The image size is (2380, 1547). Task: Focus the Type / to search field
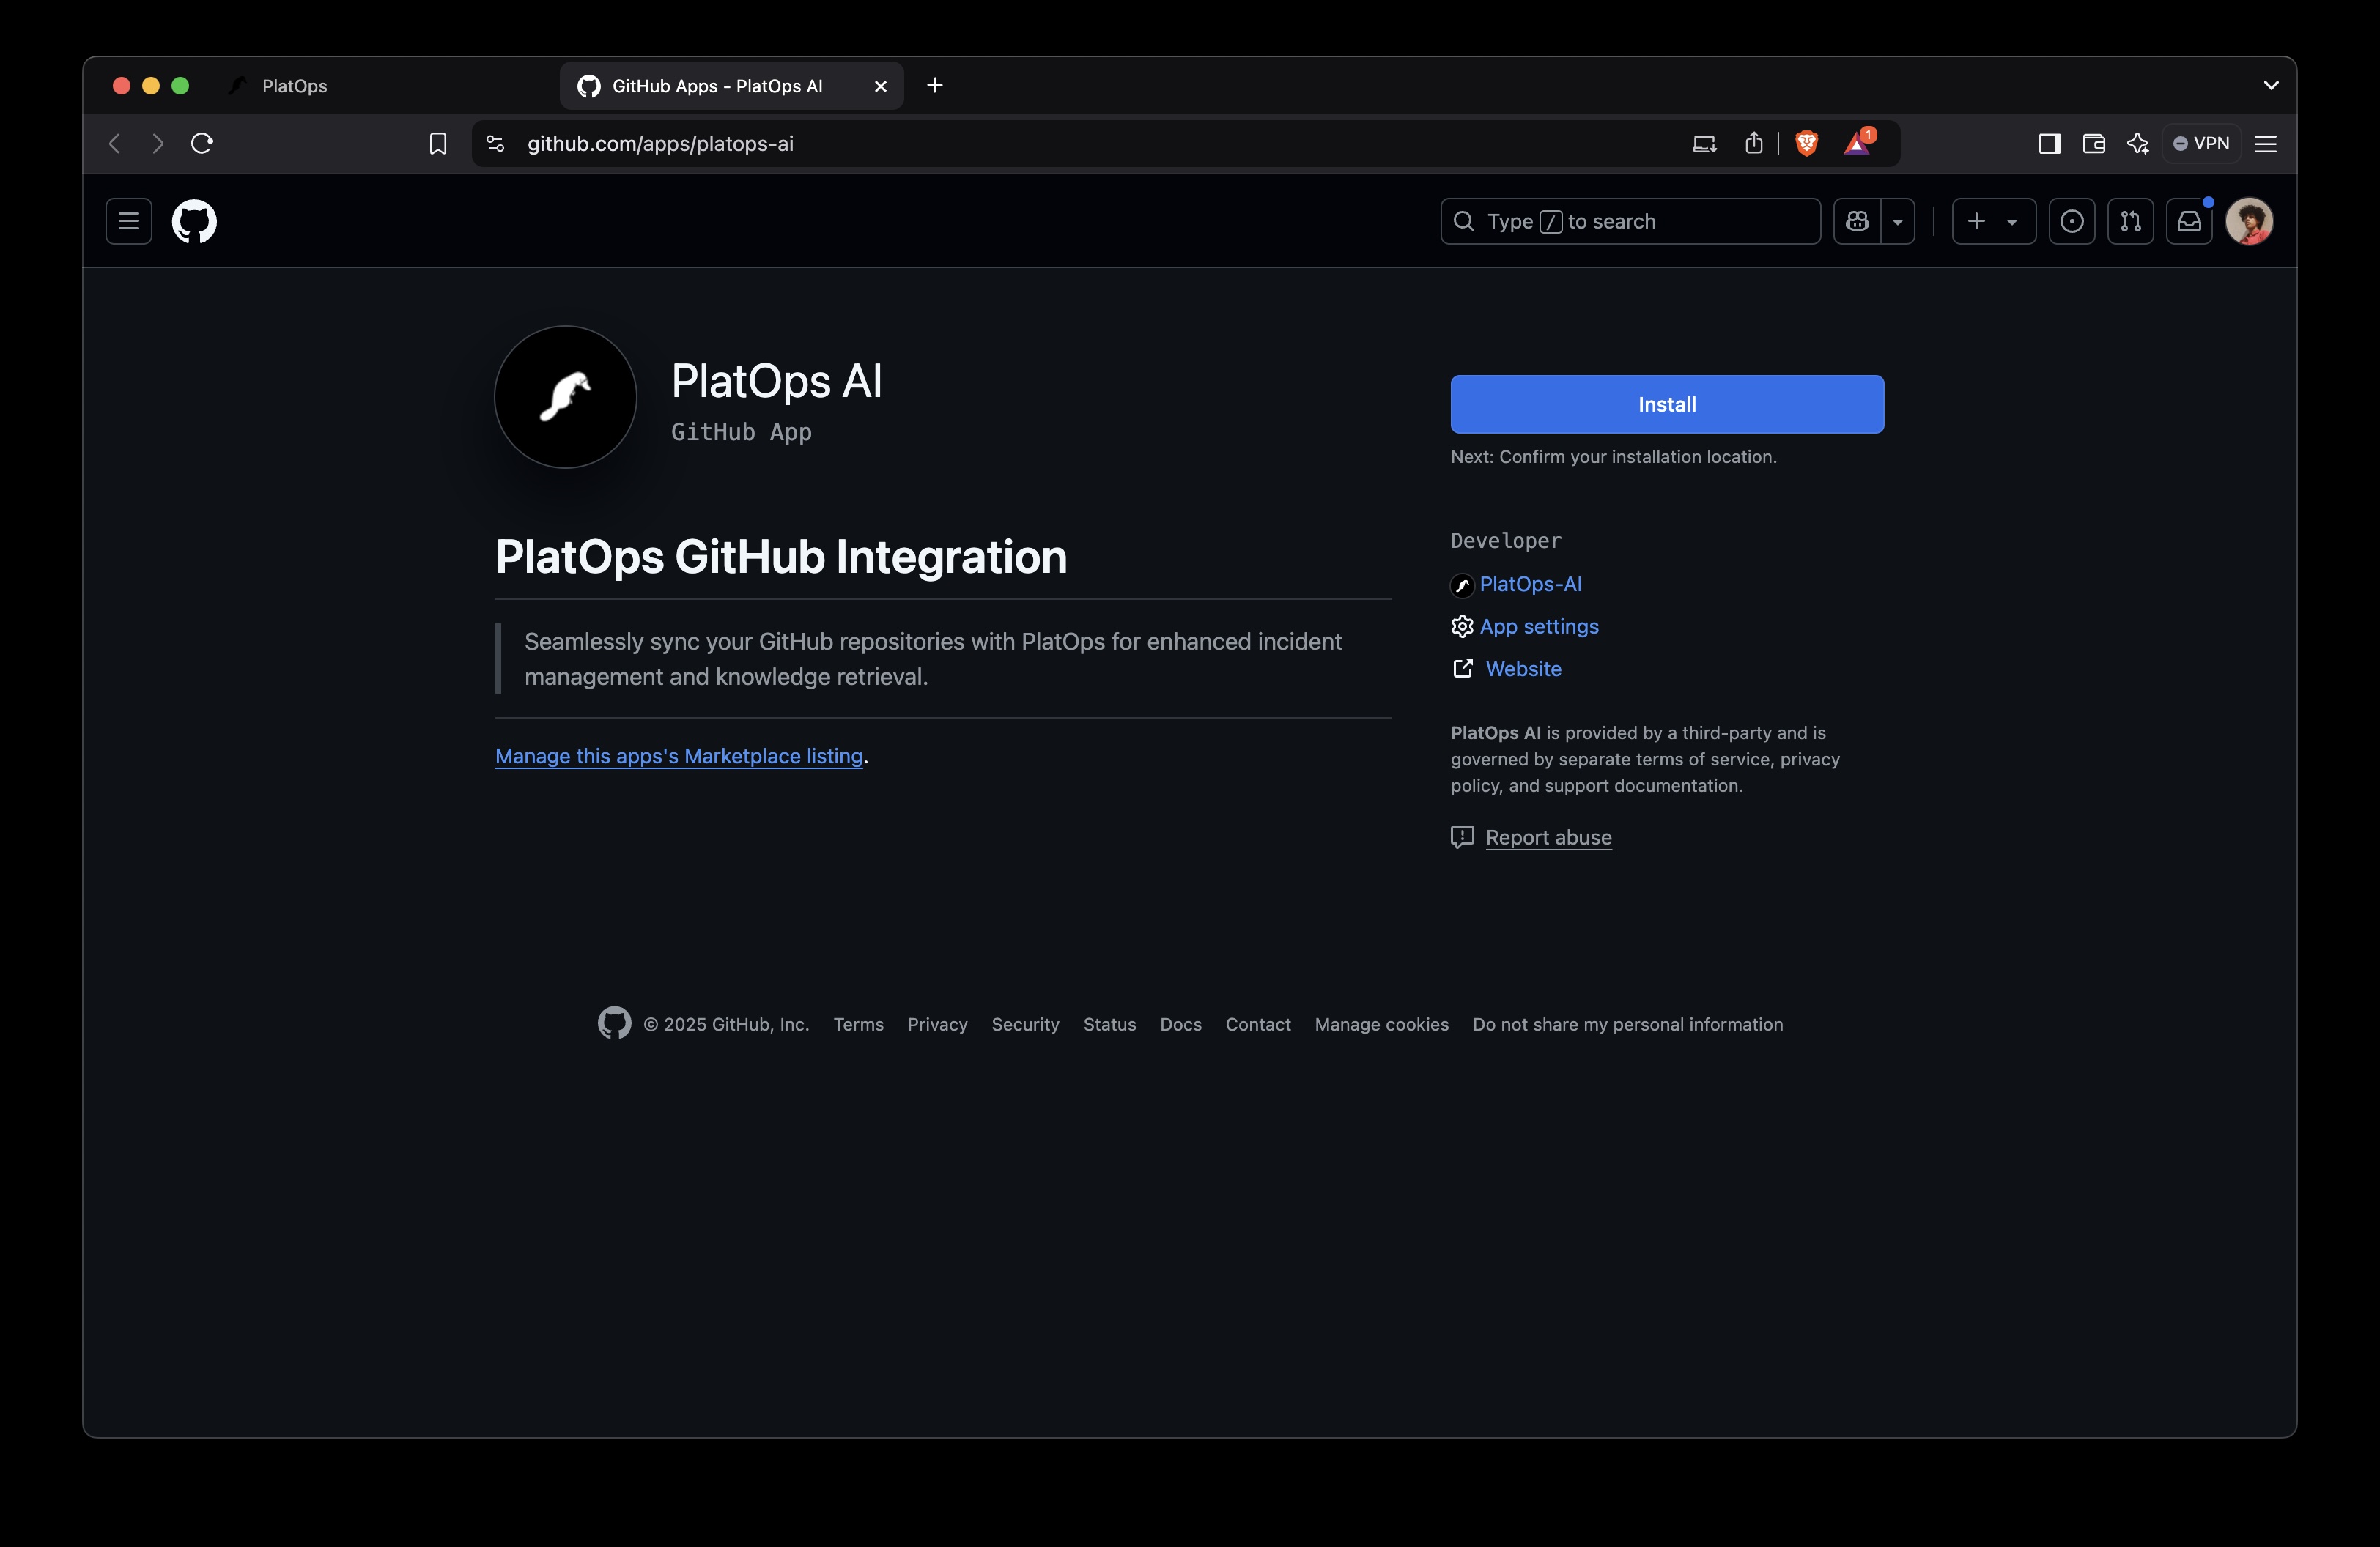tap(1630, 222)
